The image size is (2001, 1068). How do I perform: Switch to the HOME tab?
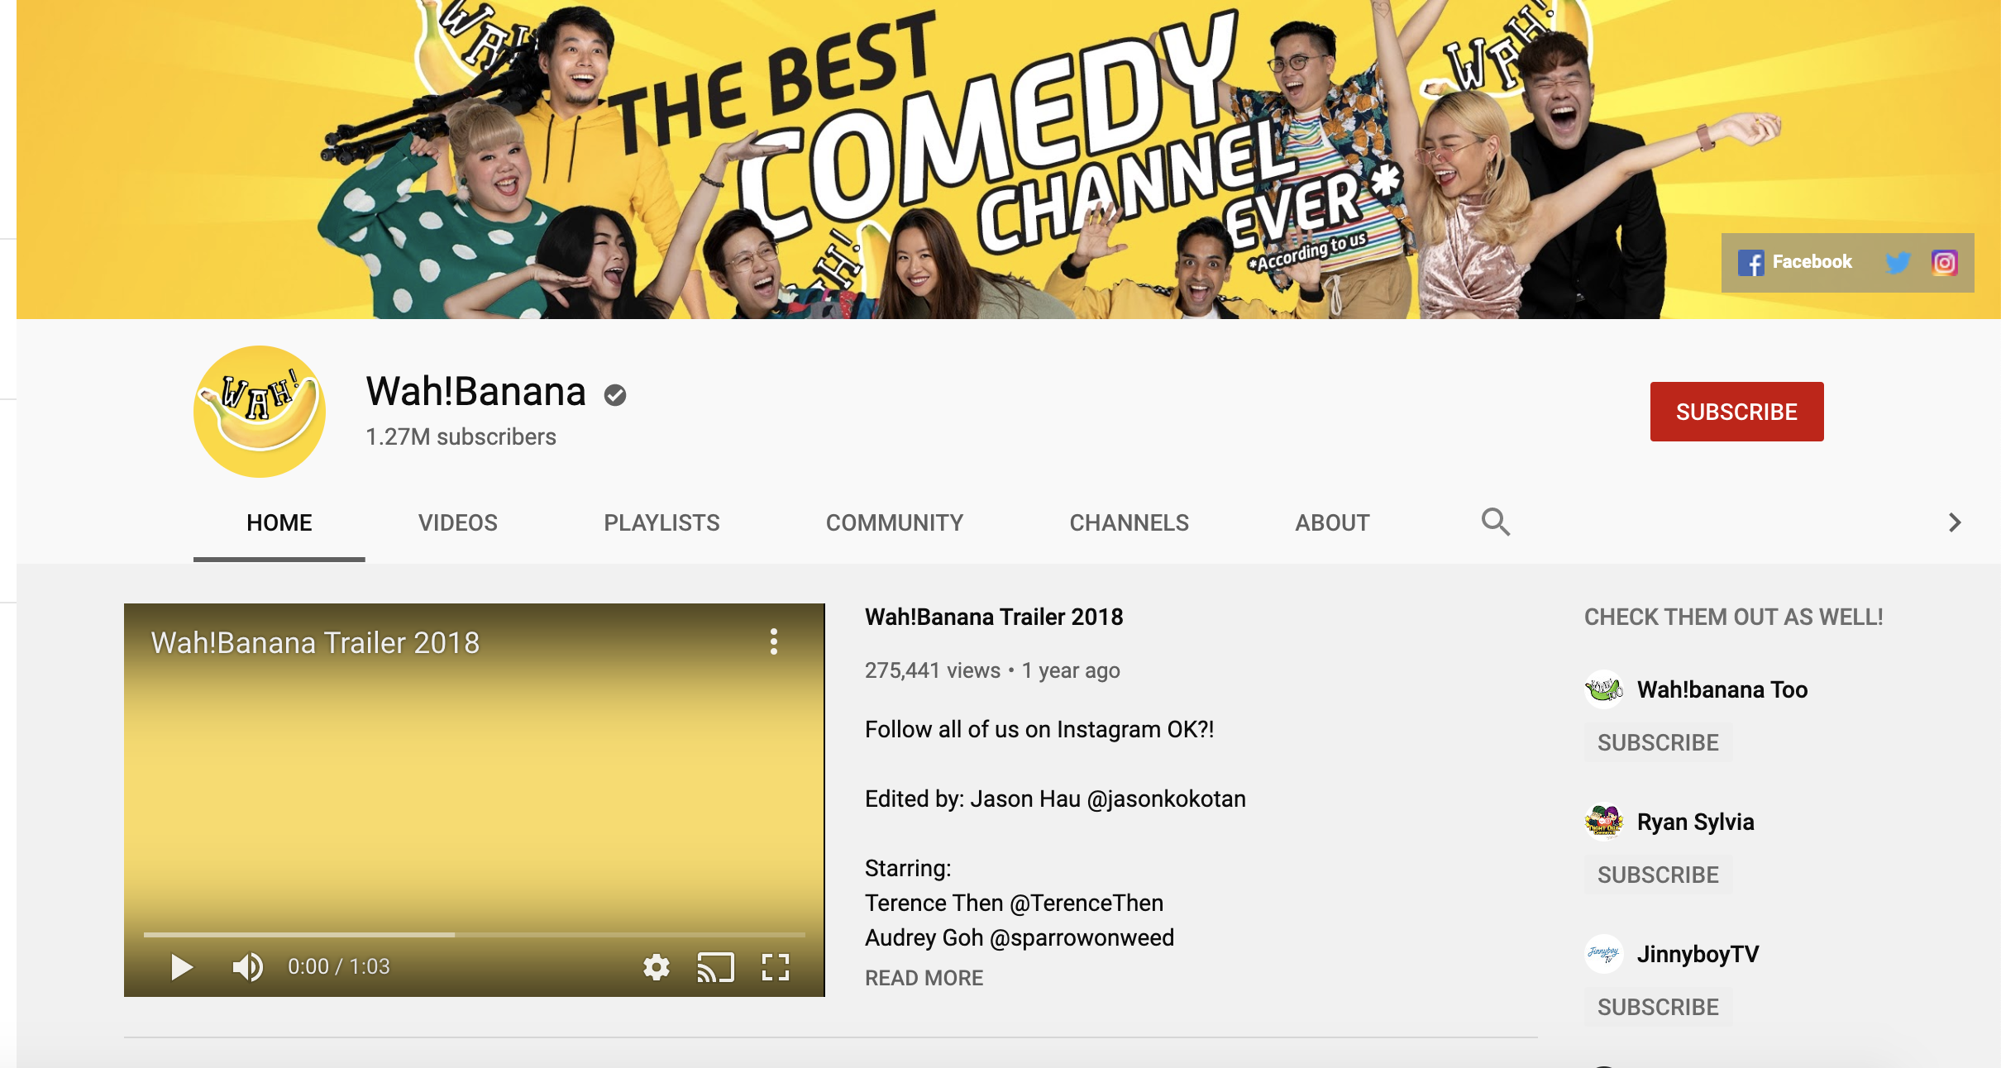[279, 522]
